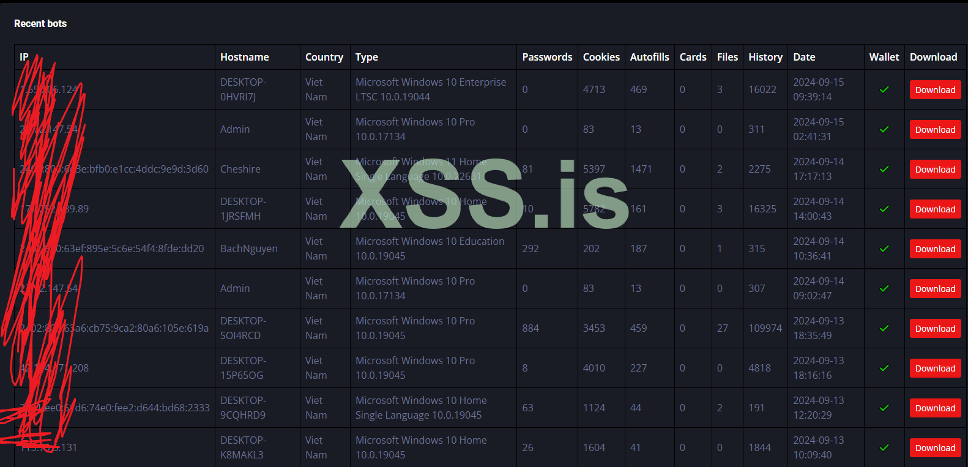
Task: Click the wallet checkmark in the DESKTOP-1JRSFMH row
Action: (x=884, y=209)
